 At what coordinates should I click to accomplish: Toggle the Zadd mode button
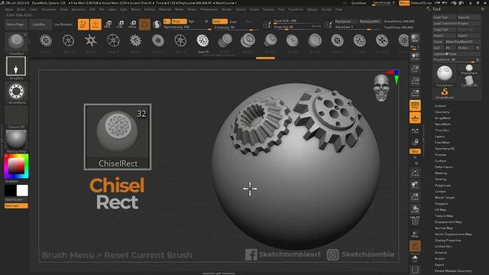[219, 21]
